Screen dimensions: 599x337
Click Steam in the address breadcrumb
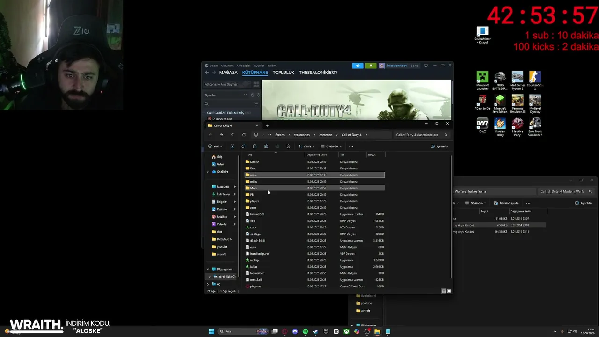(x=280, y=135)
